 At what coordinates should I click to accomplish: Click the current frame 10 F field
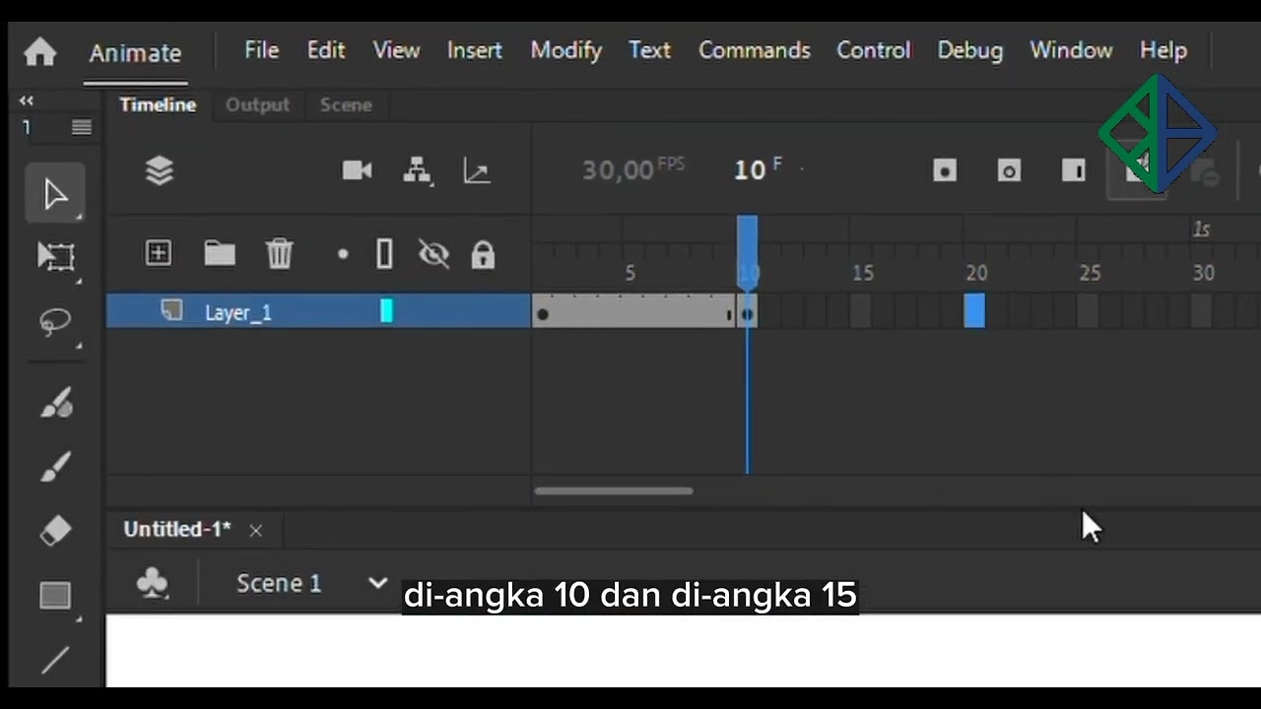coord(758,169)
